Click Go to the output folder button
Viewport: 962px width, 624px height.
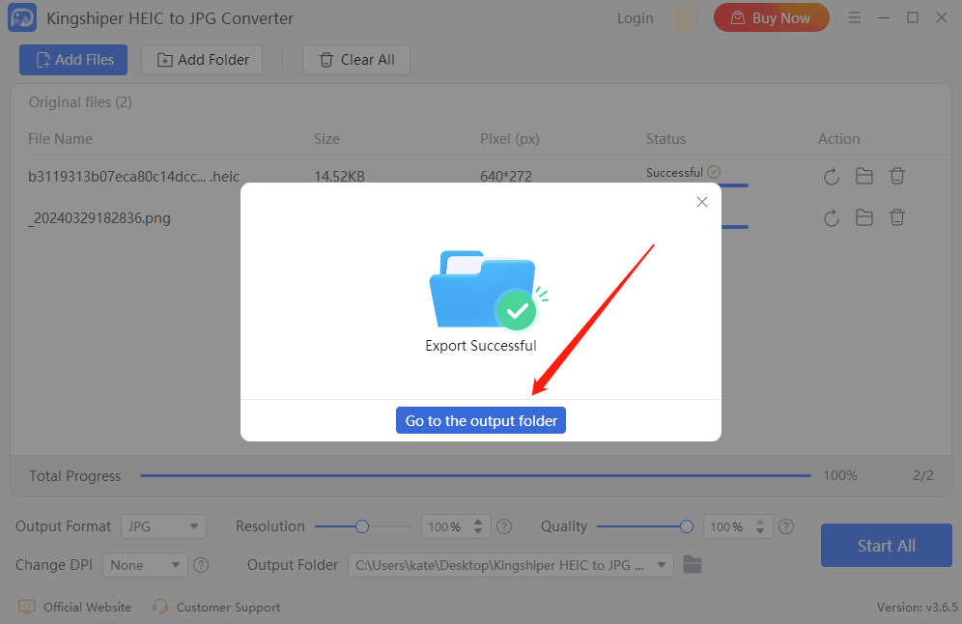(481, 420)
